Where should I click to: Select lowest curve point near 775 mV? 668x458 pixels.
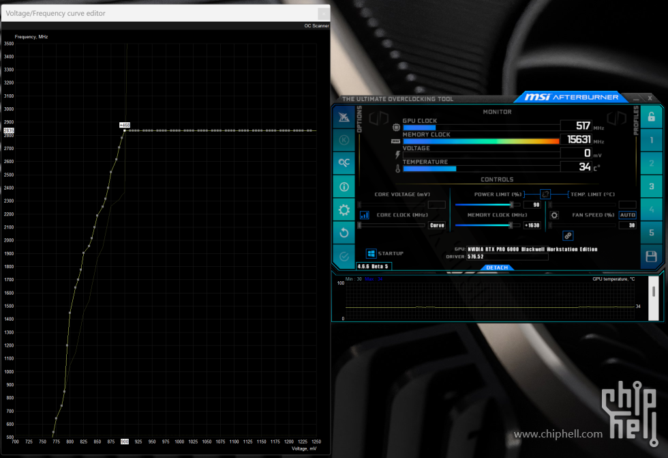coord(53,432)
